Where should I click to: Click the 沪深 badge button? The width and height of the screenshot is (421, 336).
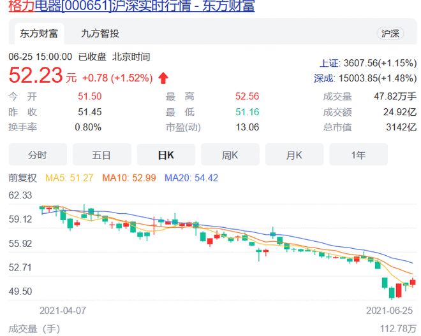pos(390,34)
